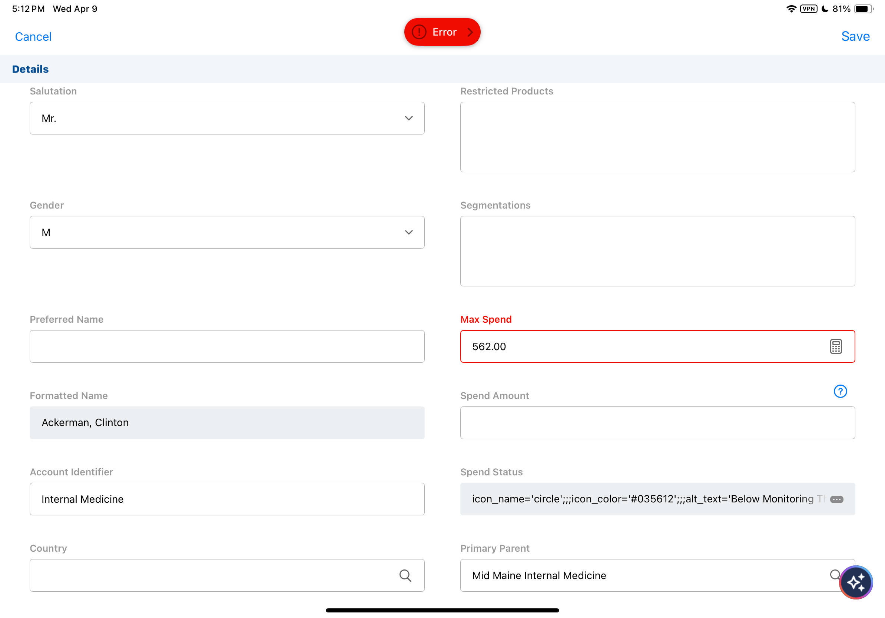The image size is (885, 618).
Task: Expand the Error banner arrow
Action: tap(470, 32)
